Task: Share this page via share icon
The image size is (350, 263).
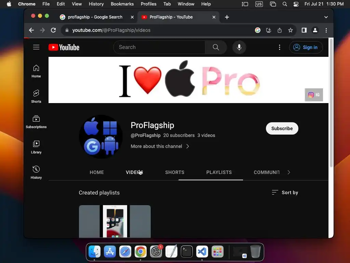Action: click(x=280, y=30)
